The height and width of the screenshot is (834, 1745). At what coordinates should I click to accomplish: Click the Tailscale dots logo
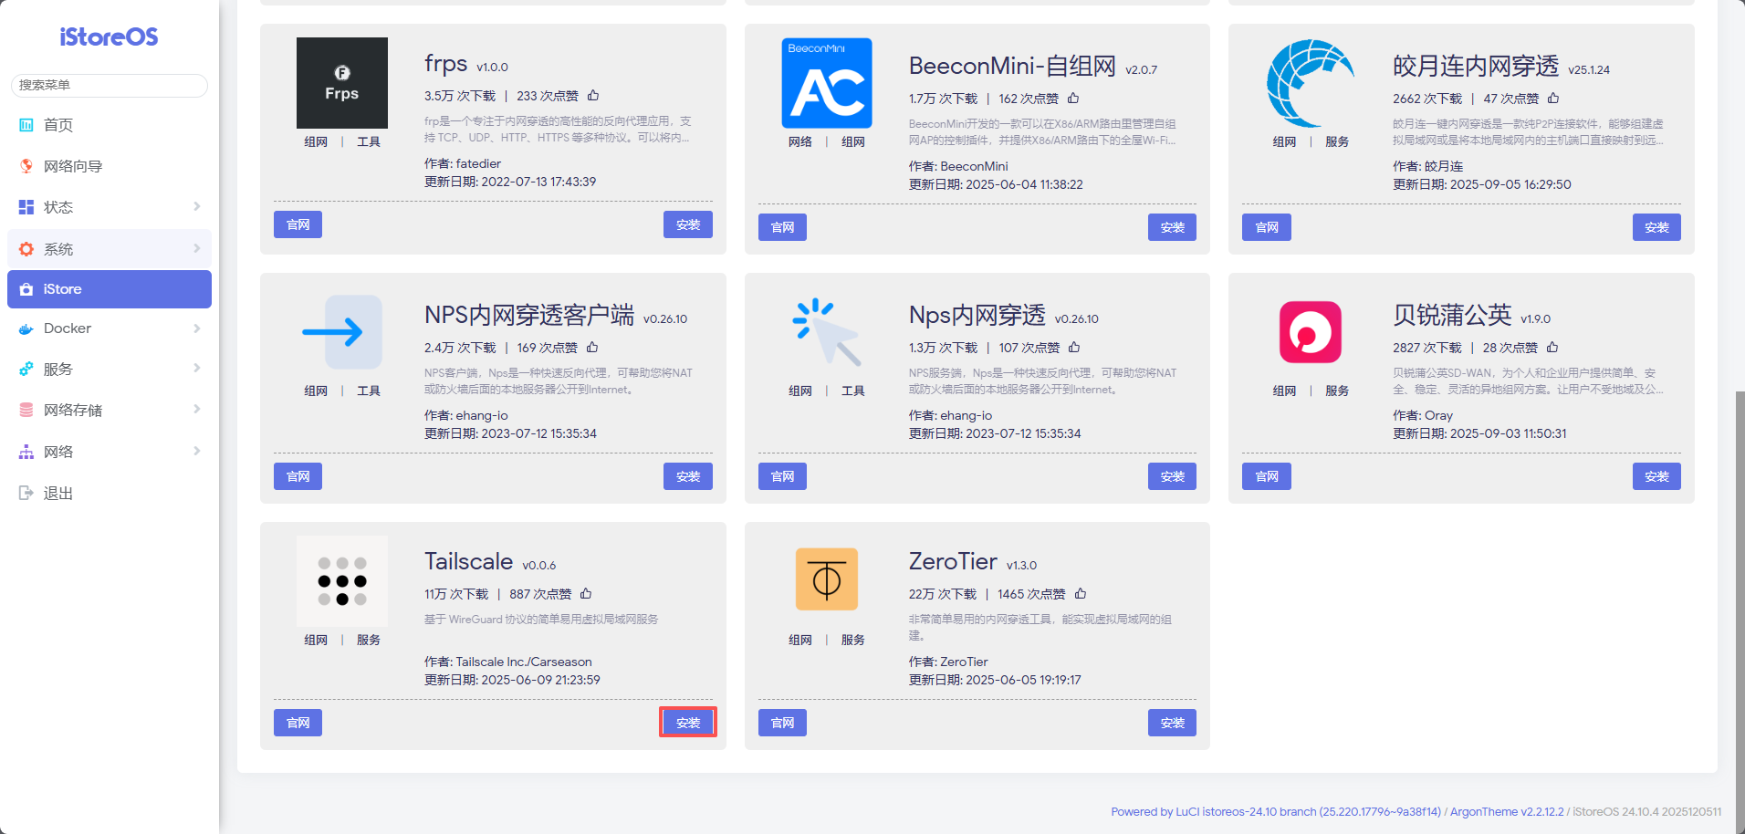click(x=341, y=580)
